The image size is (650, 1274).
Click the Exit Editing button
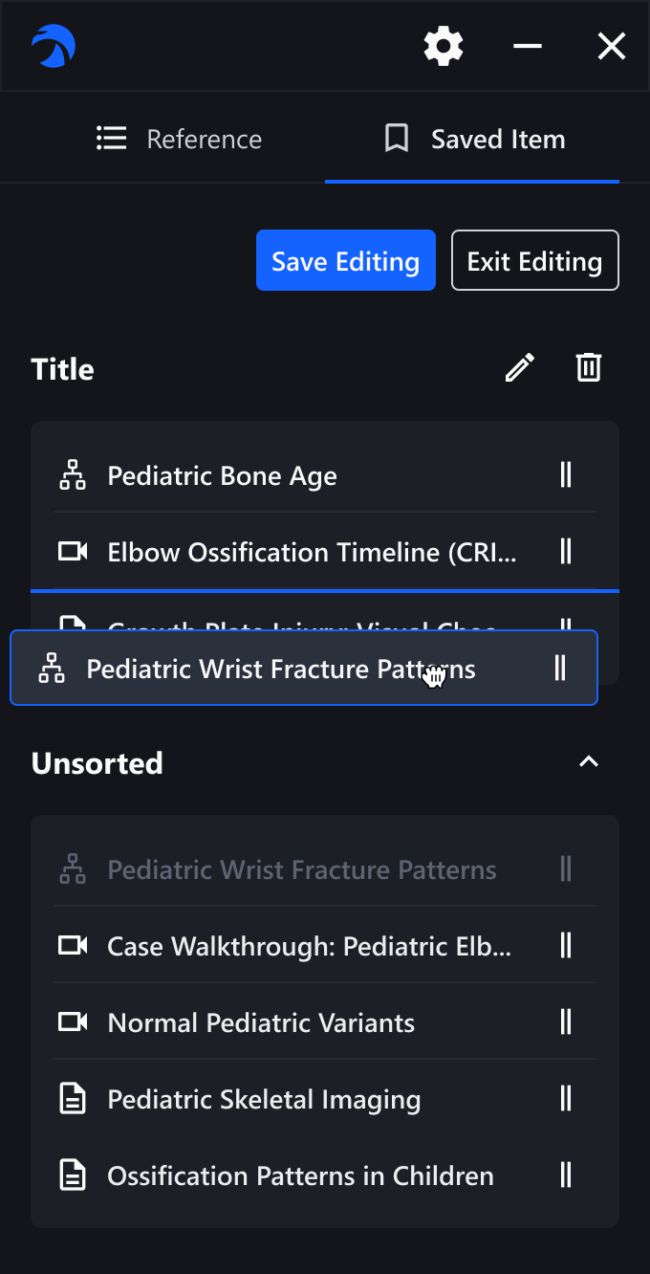[535, 260]
